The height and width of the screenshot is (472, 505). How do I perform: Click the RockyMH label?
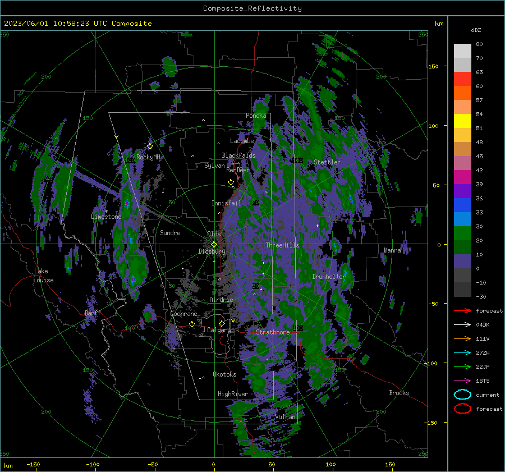[x=148, y=157]
